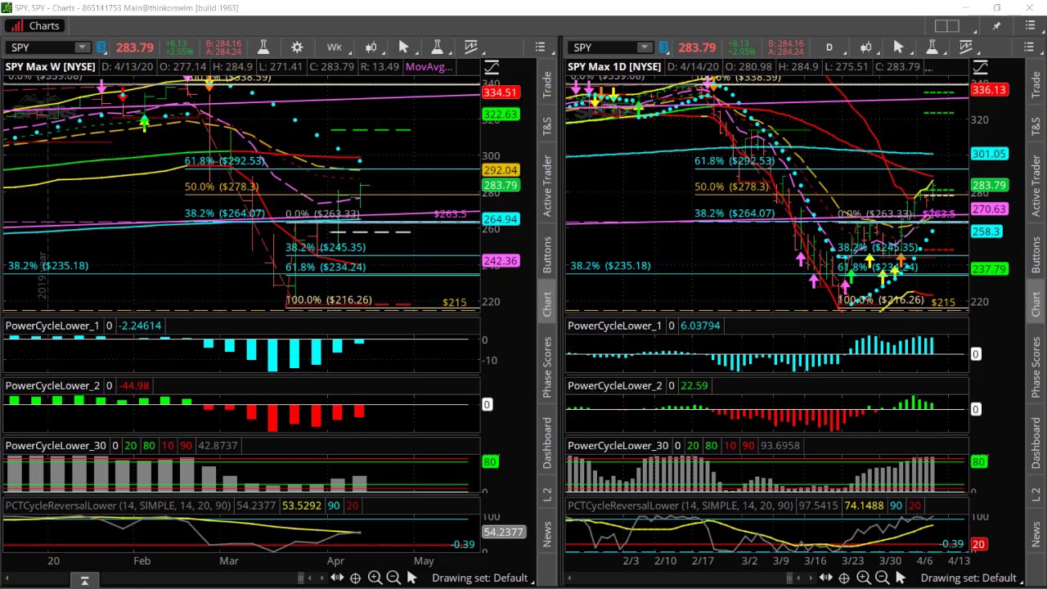Open Active Trader side tab of right chart
The width and height of the screenshot is (1047, 589).
point(1036,186)
